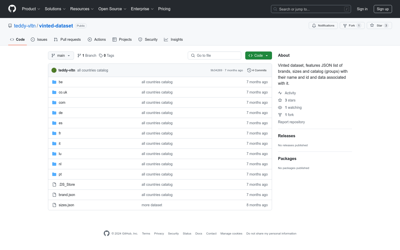Click the repository icon beside teddy-vltn

10,26
